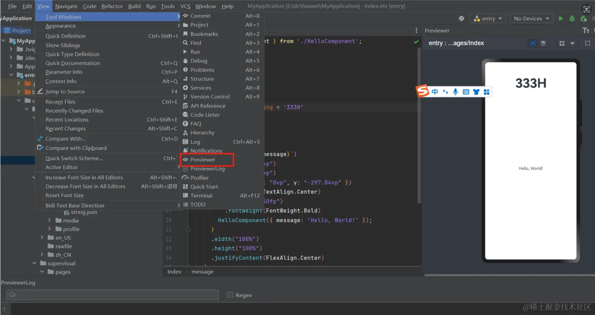
Task: Open the entry module dropdown
Action: tap(489, 18)
